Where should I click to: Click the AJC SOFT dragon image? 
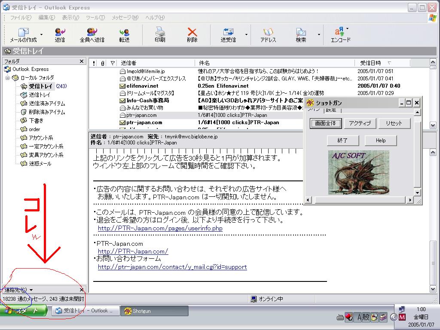click(x=359, y=173)
